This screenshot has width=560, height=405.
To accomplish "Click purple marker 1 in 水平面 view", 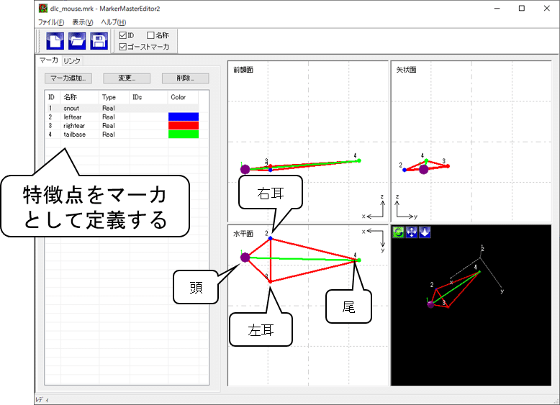I will (245, 257).
